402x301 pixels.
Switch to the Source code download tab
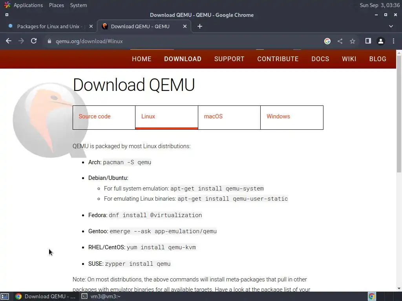(104, 118)
